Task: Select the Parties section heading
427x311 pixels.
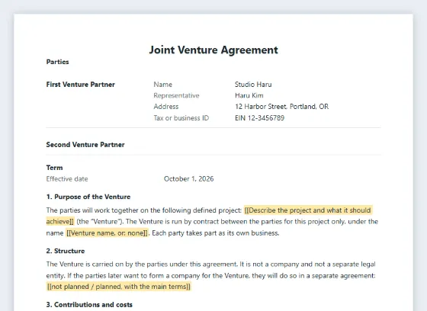Action: pyautogui.click(x=57, y=62)
